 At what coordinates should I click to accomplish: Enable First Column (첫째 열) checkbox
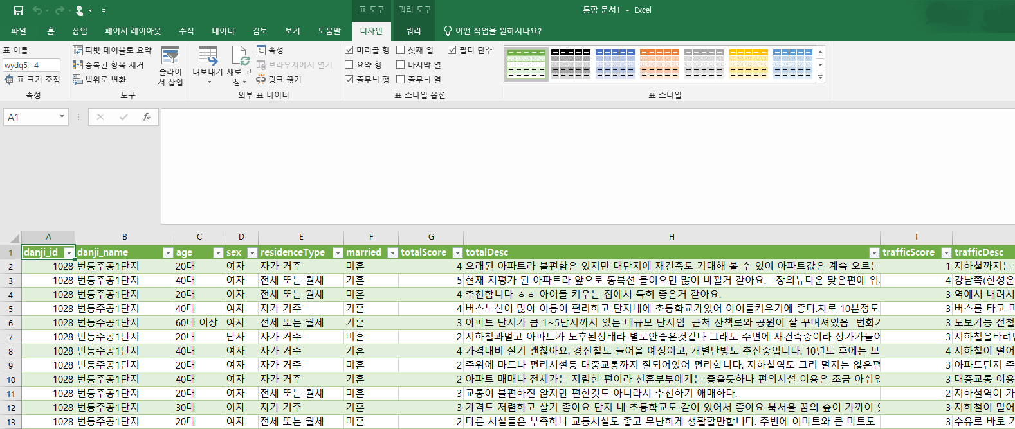[400, 50]
